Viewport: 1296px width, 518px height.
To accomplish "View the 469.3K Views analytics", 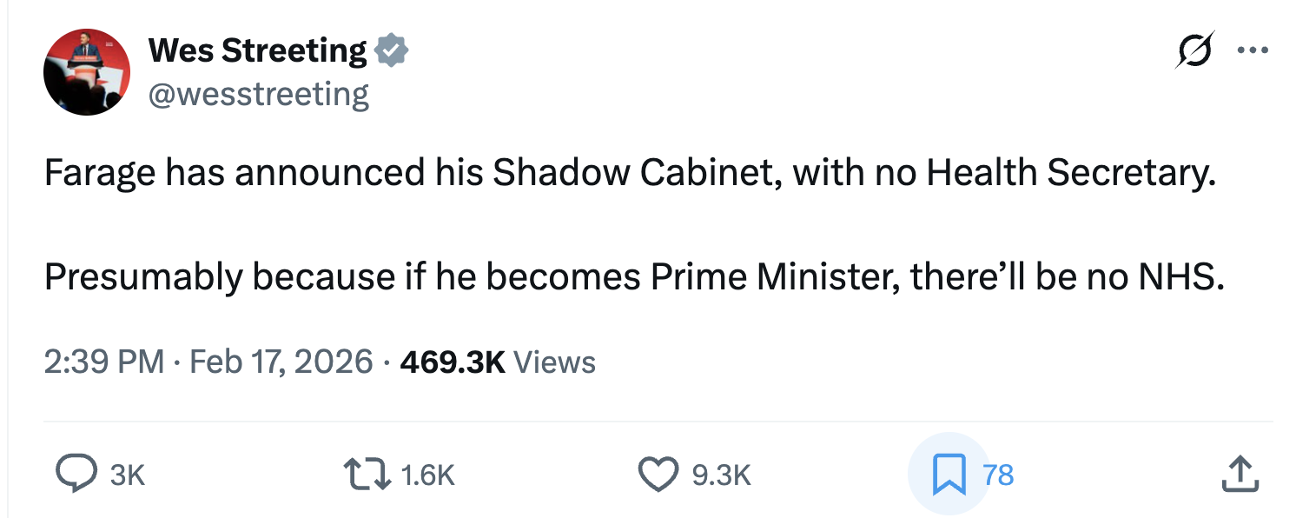I will pos(498,362).
